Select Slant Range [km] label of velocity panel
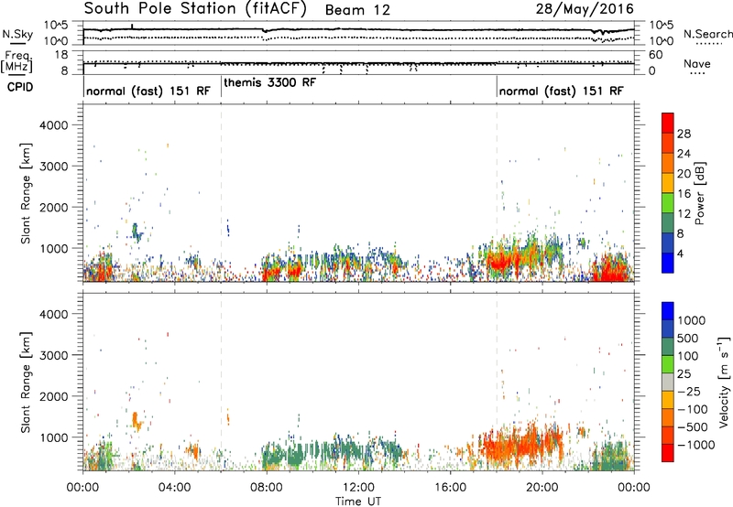 pos(26,383)
